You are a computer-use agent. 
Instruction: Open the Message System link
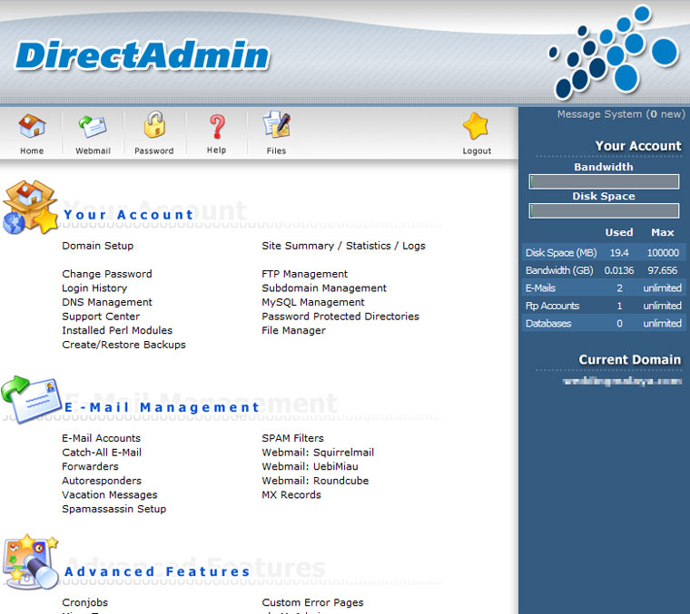pos(621,114)
